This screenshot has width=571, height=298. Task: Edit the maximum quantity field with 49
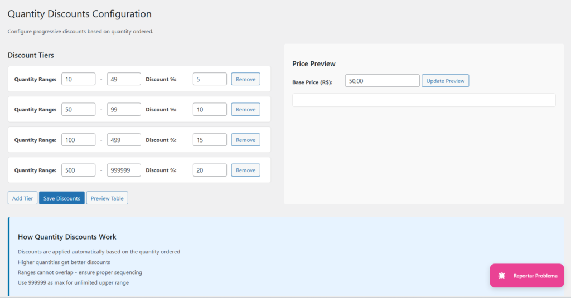pyautogui.click(x=123, y=79)
